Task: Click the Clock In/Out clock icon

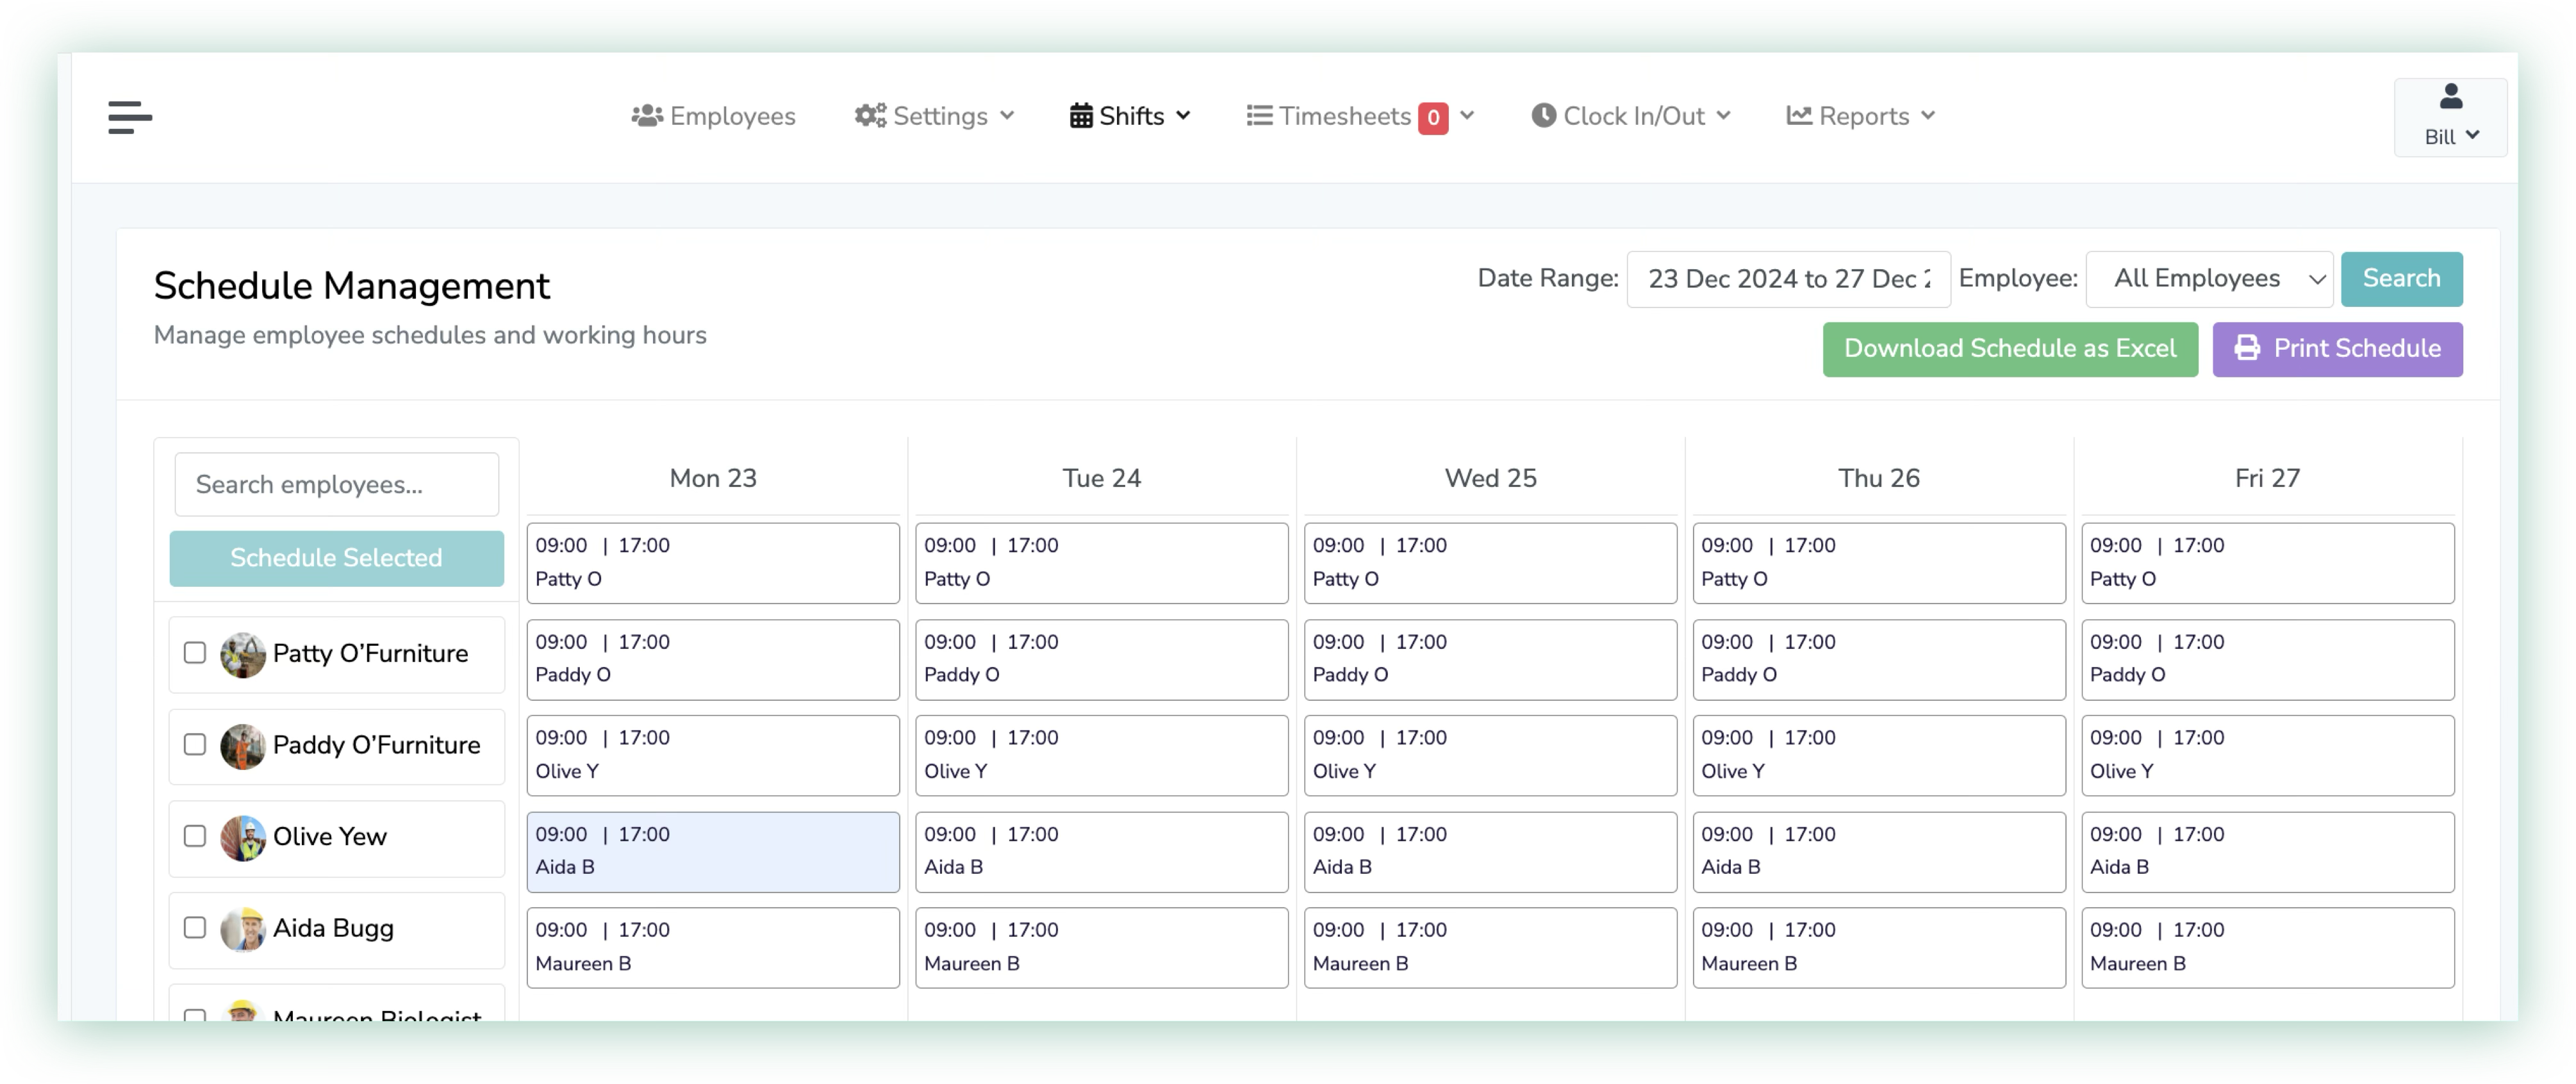Action: pos(1543,116)
